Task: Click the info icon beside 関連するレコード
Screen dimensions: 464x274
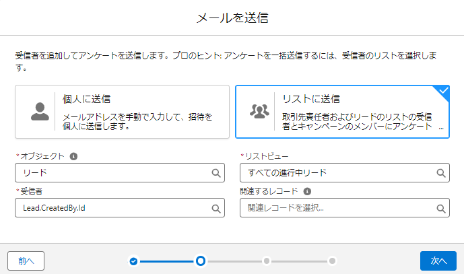Action: point(307,191)
